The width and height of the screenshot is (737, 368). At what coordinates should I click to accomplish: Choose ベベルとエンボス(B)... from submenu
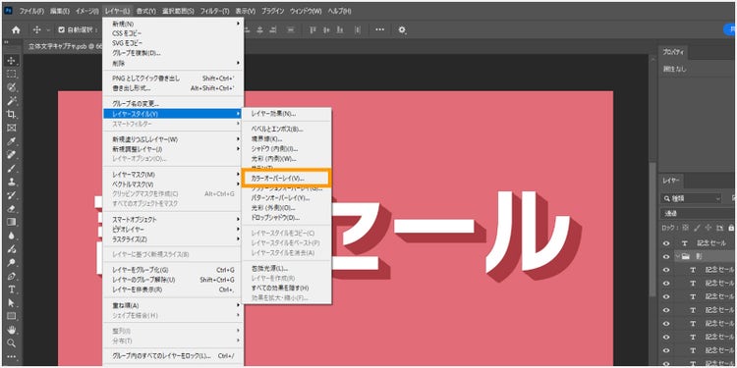point(286,129)
